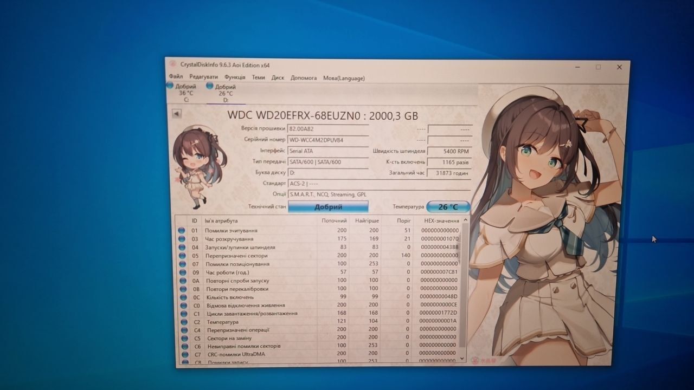694x390 pixels.
Task: Open the Редагувати menu
Action: point(203,77)
